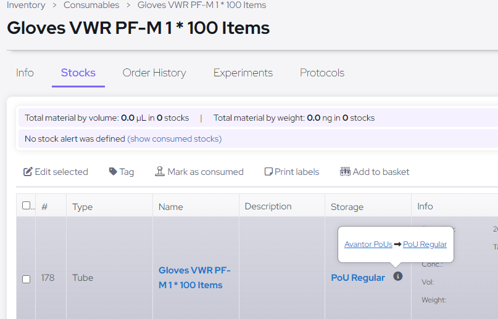Click the Tag icon in toolbar
Screen dimensions: 498x319
pos(113,172)
